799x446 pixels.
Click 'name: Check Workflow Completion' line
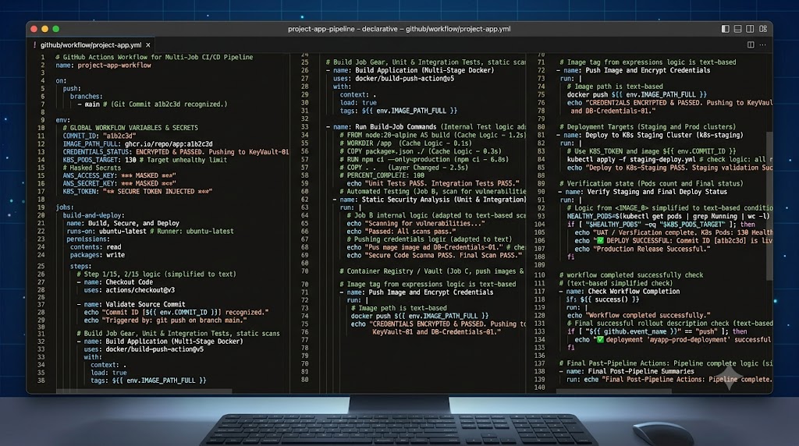[620, 291]
